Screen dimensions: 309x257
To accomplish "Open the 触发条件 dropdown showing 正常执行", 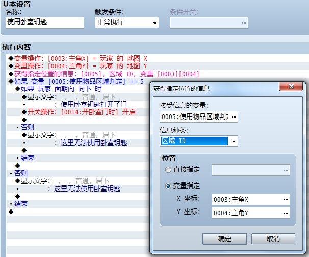I will point(127,22).
